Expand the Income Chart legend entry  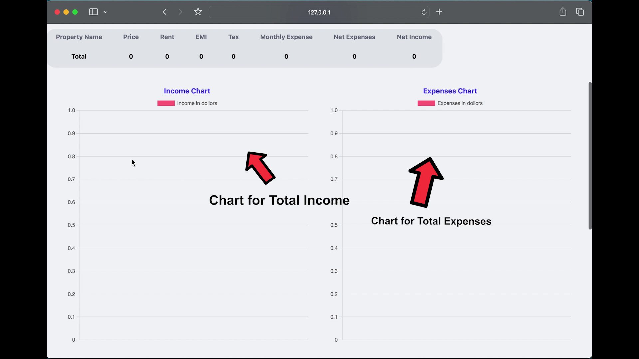coord(187,103)
